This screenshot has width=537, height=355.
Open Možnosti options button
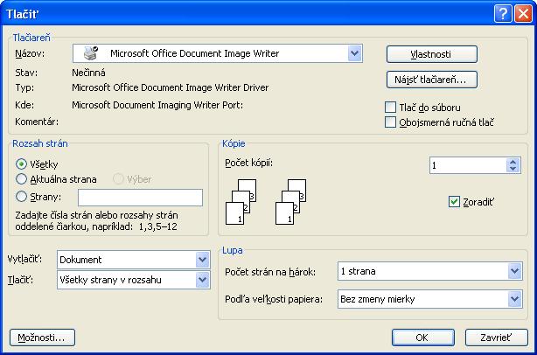(43, 338)
